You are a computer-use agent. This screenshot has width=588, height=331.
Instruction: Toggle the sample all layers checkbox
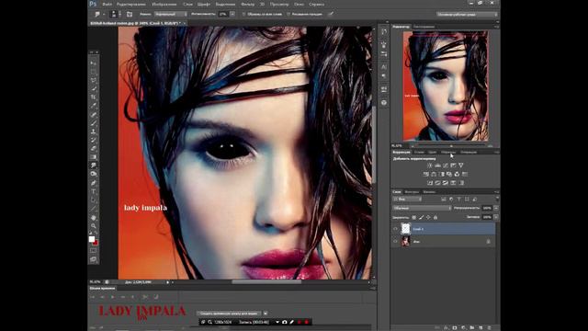pyautogui.click(x=243, y=15)
